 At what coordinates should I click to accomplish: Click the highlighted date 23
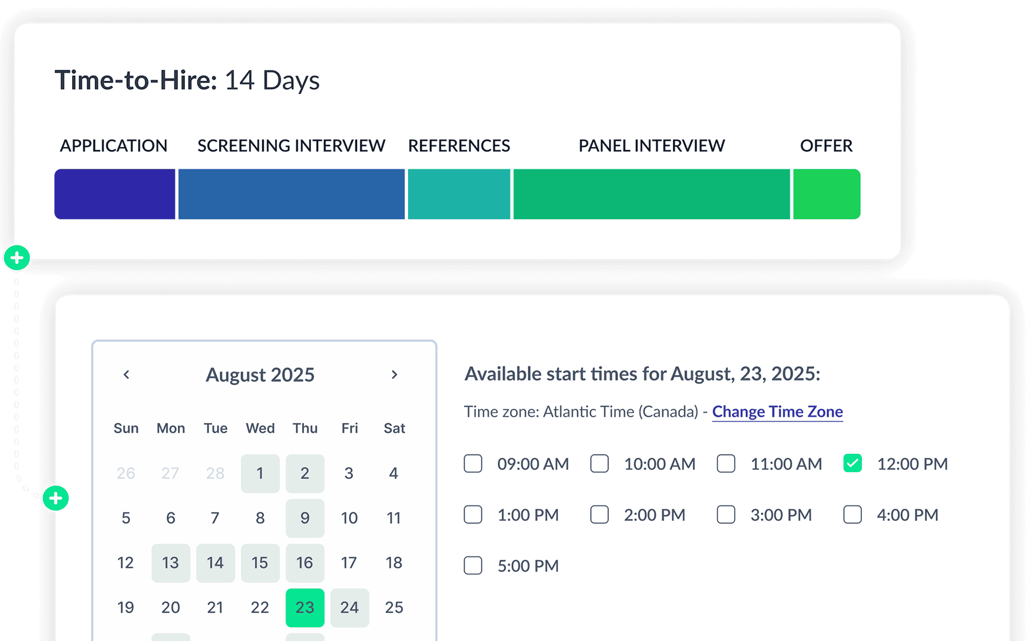(x=305, y=608)
